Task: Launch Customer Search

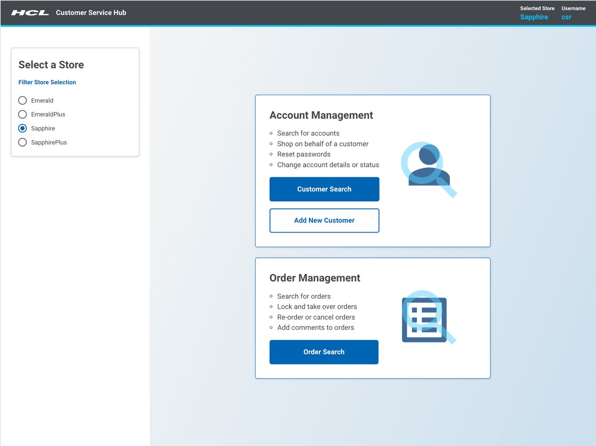Action: [x=324, y=189]
